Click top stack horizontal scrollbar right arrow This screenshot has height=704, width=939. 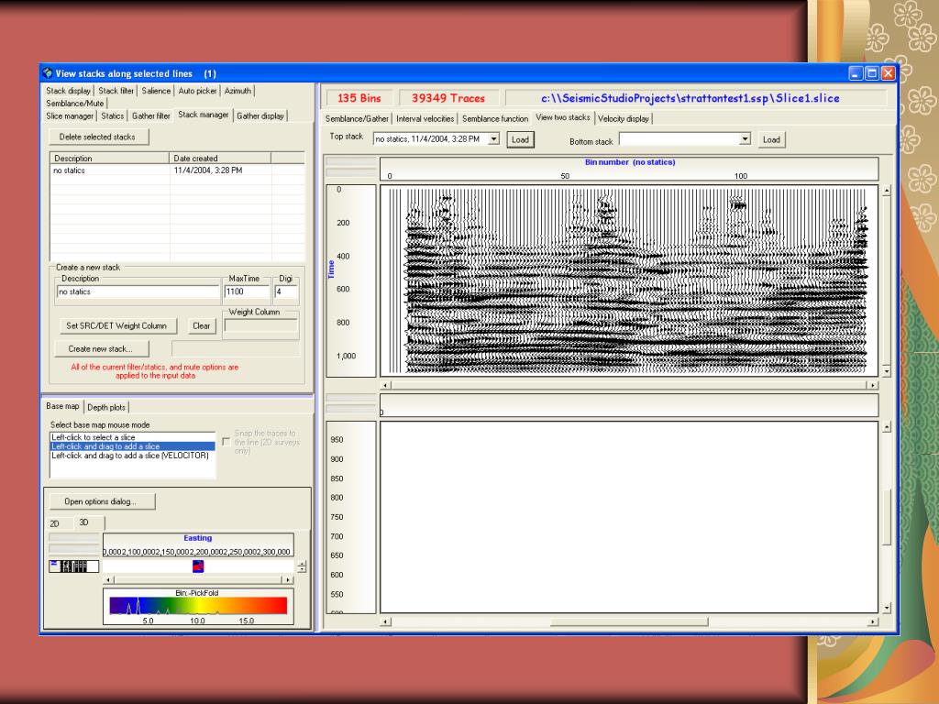pyautogui.click(x=873, y=385)
